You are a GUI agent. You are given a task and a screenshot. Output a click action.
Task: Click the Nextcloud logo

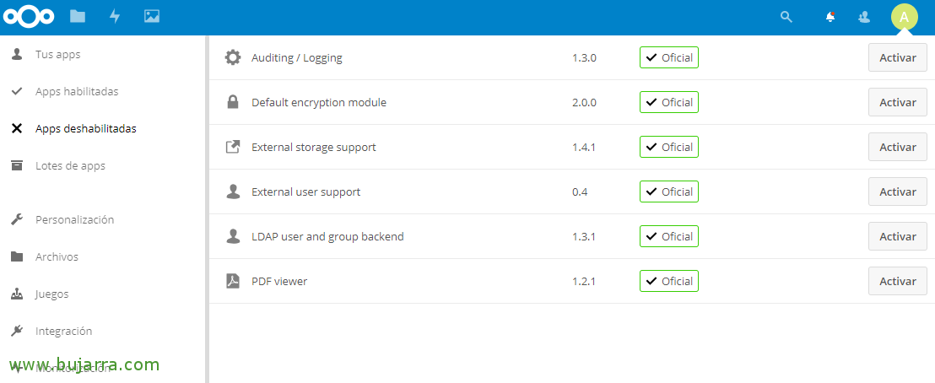coord(29,16)
